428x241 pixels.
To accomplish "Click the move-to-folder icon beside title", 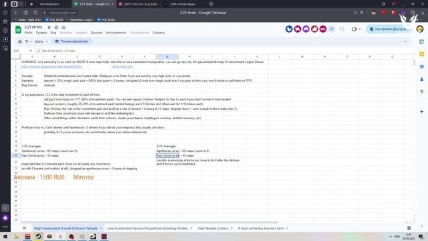I will click(56, 27).
